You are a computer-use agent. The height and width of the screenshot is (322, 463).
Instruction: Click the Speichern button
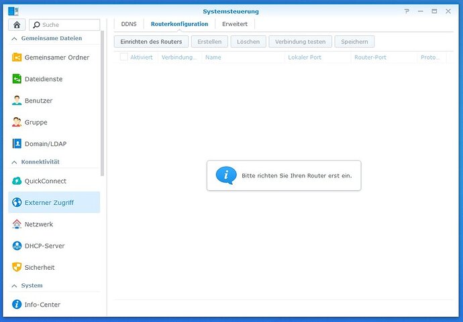point(354,42)
